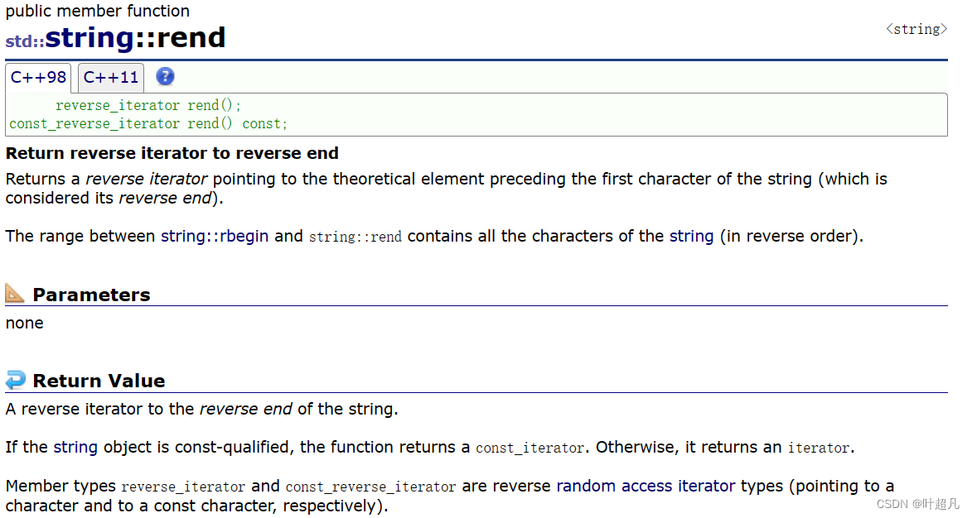This screenshot has width=972, height=518.
Task: Click the blue question mark help icon
Action: pyautogui.click(x=165, y=77)
